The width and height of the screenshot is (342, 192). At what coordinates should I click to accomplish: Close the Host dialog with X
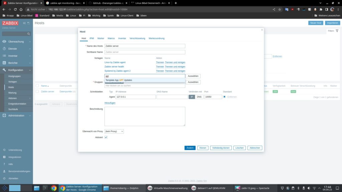(262, 30)
